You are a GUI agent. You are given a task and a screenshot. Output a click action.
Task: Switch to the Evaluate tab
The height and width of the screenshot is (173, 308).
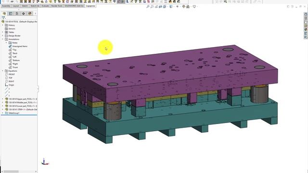45,6
